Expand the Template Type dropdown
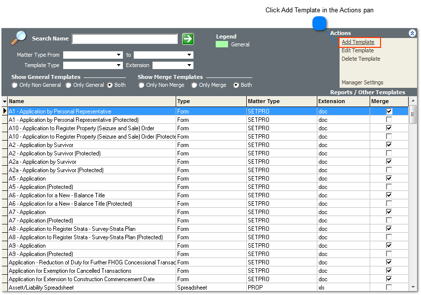Screen dimensions: 421x295 click(118, 65)
